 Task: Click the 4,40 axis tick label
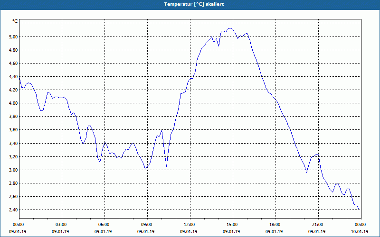pyautogui.click(x=13, y=77)
